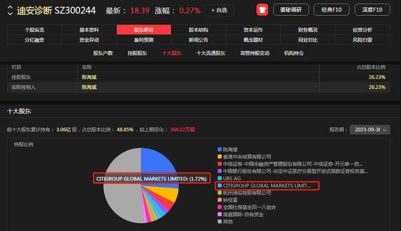Toggle the UBS AG cyan legend marker
401x231 pixels.
219,178
